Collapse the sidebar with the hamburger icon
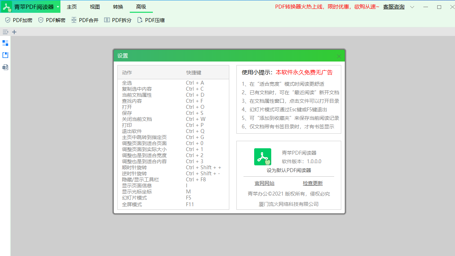The image size is (455, 256). (5, 32)
